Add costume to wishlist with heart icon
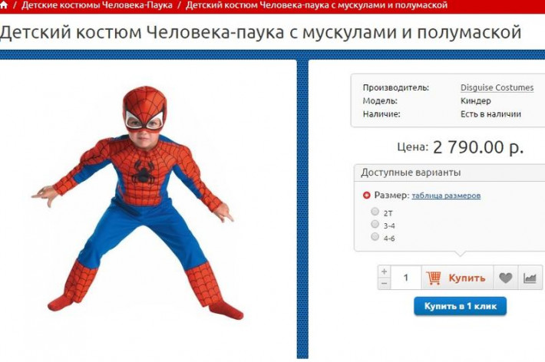Image resolution: width=545 pixels, height=362 pixels. 506,278
